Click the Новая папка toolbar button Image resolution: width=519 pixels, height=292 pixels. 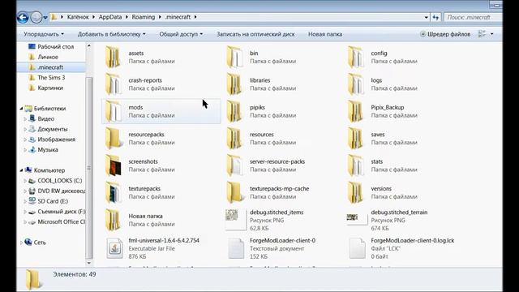click(x=325, y=34)
